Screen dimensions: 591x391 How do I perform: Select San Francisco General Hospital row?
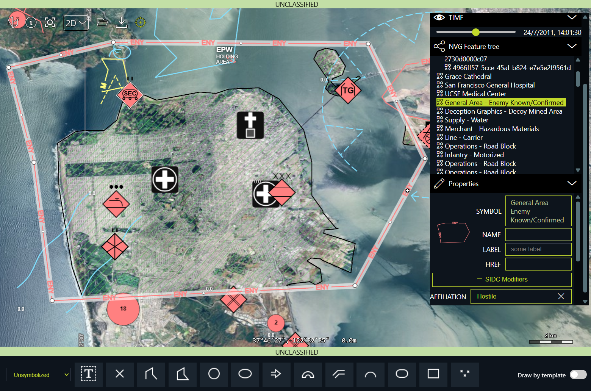tap(486, 85)
